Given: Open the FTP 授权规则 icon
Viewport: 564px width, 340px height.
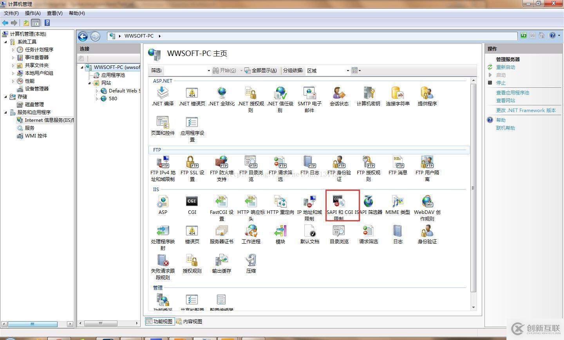Looking at the screenshot, I should click(368, 168).
